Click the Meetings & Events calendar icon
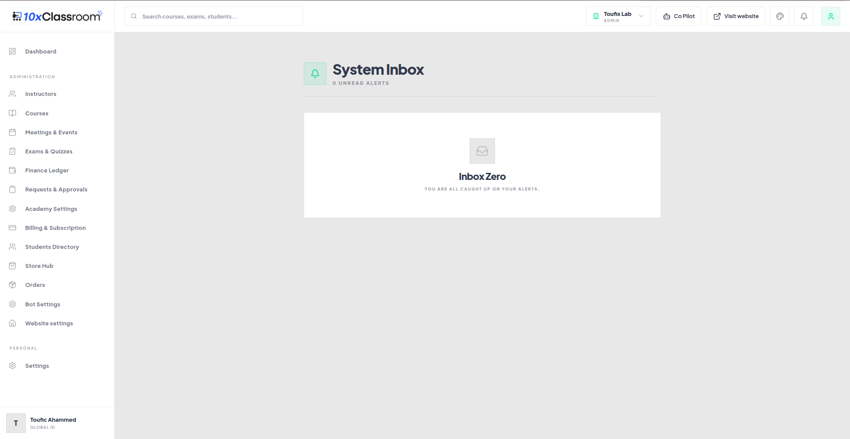The width and height of the screenshot is (850, 439). point(12,132)
